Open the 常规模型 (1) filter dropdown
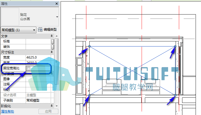Image resolution: width=201 pixels, height=115 pixels. coord(18,30)
